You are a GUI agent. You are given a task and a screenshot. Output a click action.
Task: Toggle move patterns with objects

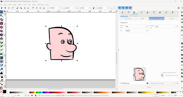coord(130,8)
